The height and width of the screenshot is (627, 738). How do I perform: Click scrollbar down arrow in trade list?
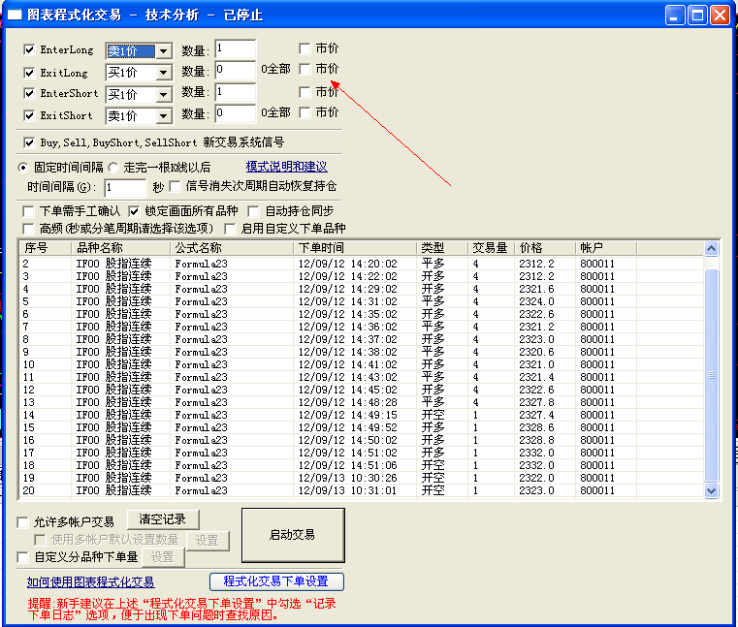711,490
